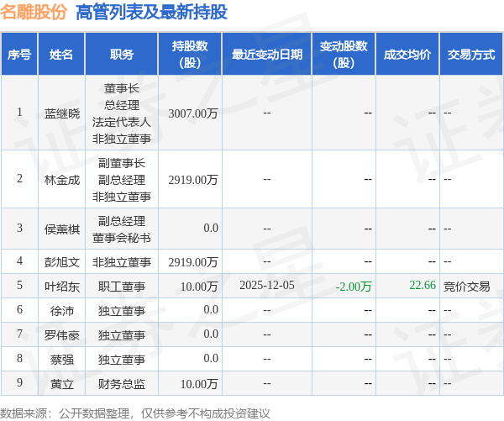Click the name 林金成

[61, 180]
